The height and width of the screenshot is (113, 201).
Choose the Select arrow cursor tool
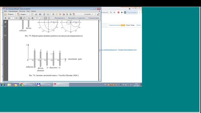tap(21, 18)
